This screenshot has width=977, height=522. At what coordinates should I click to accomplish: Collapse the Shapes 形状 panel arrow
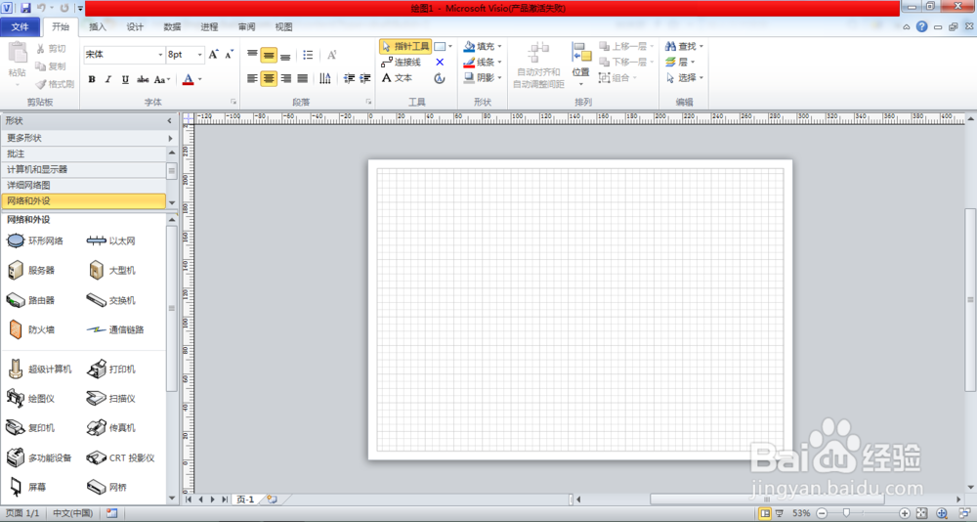tap(169, 121)
